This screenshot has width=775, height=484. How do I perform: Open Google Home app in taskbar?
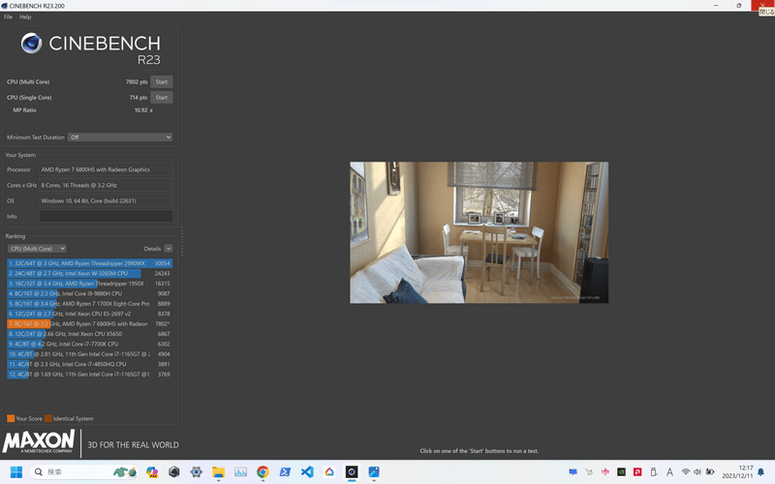coord(329,472)
